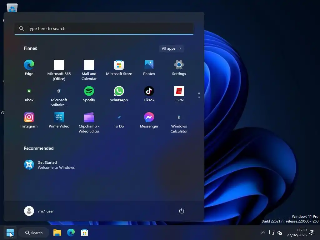Show hidden system tray icons
The height and width of the screenshot is (240, 320).
[x=263, y=232]
